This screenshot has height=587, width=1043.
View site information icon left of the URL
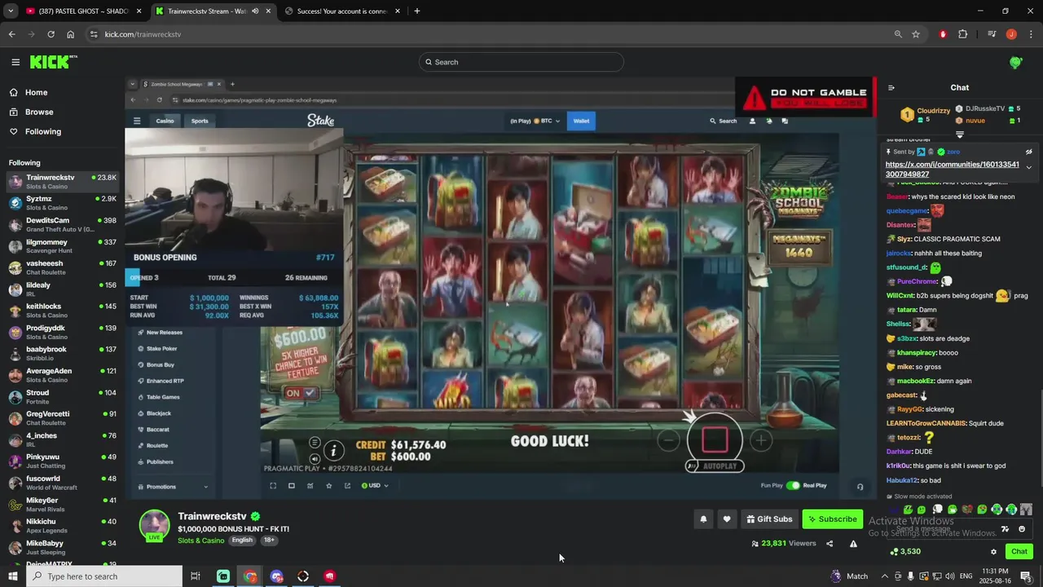pos(94,34)
